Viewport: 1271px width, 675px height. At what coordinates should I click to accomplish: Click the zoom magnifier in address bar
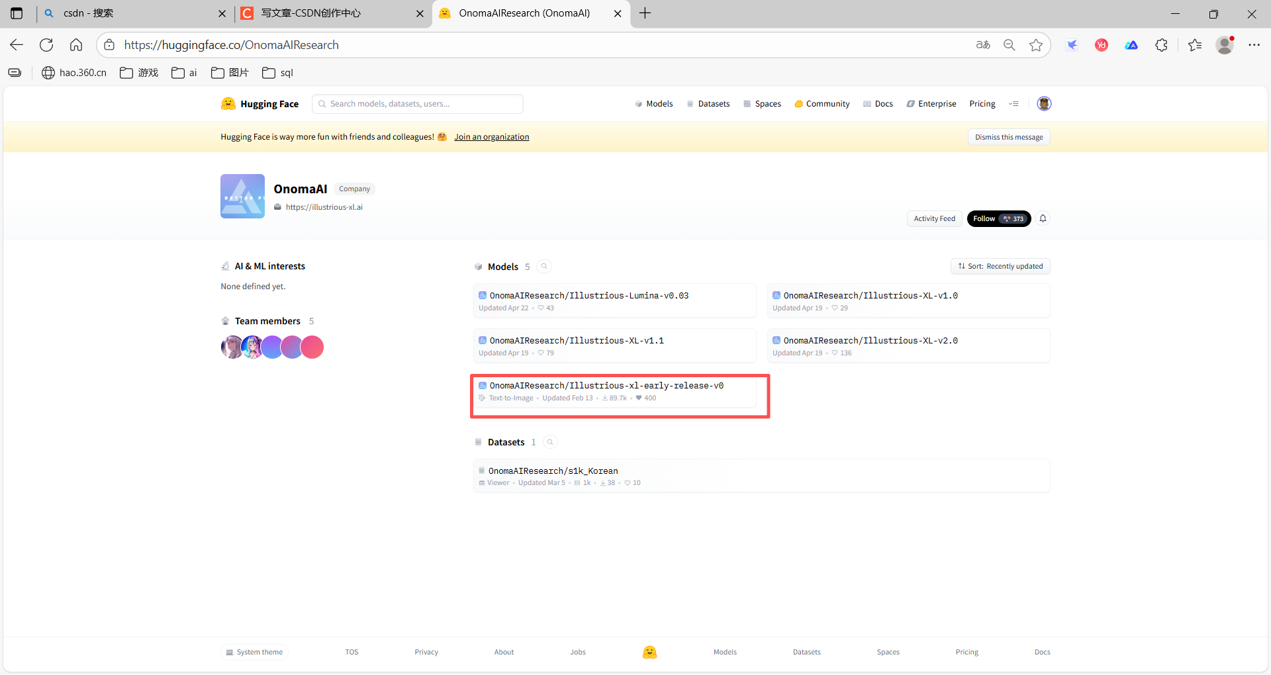pos(1010,45)
